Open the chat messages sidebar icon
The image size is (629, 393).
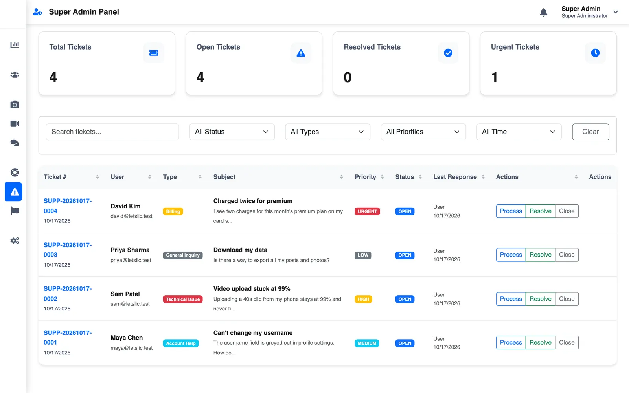(x=15, y=143)
